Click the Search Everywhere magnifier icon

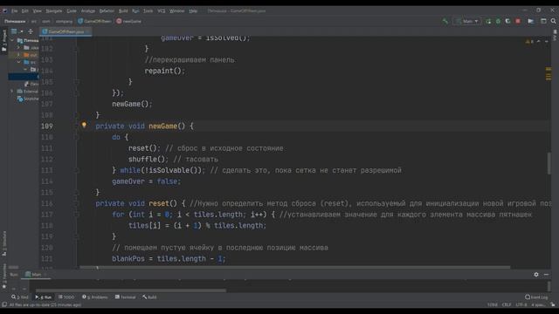point(553,21)
